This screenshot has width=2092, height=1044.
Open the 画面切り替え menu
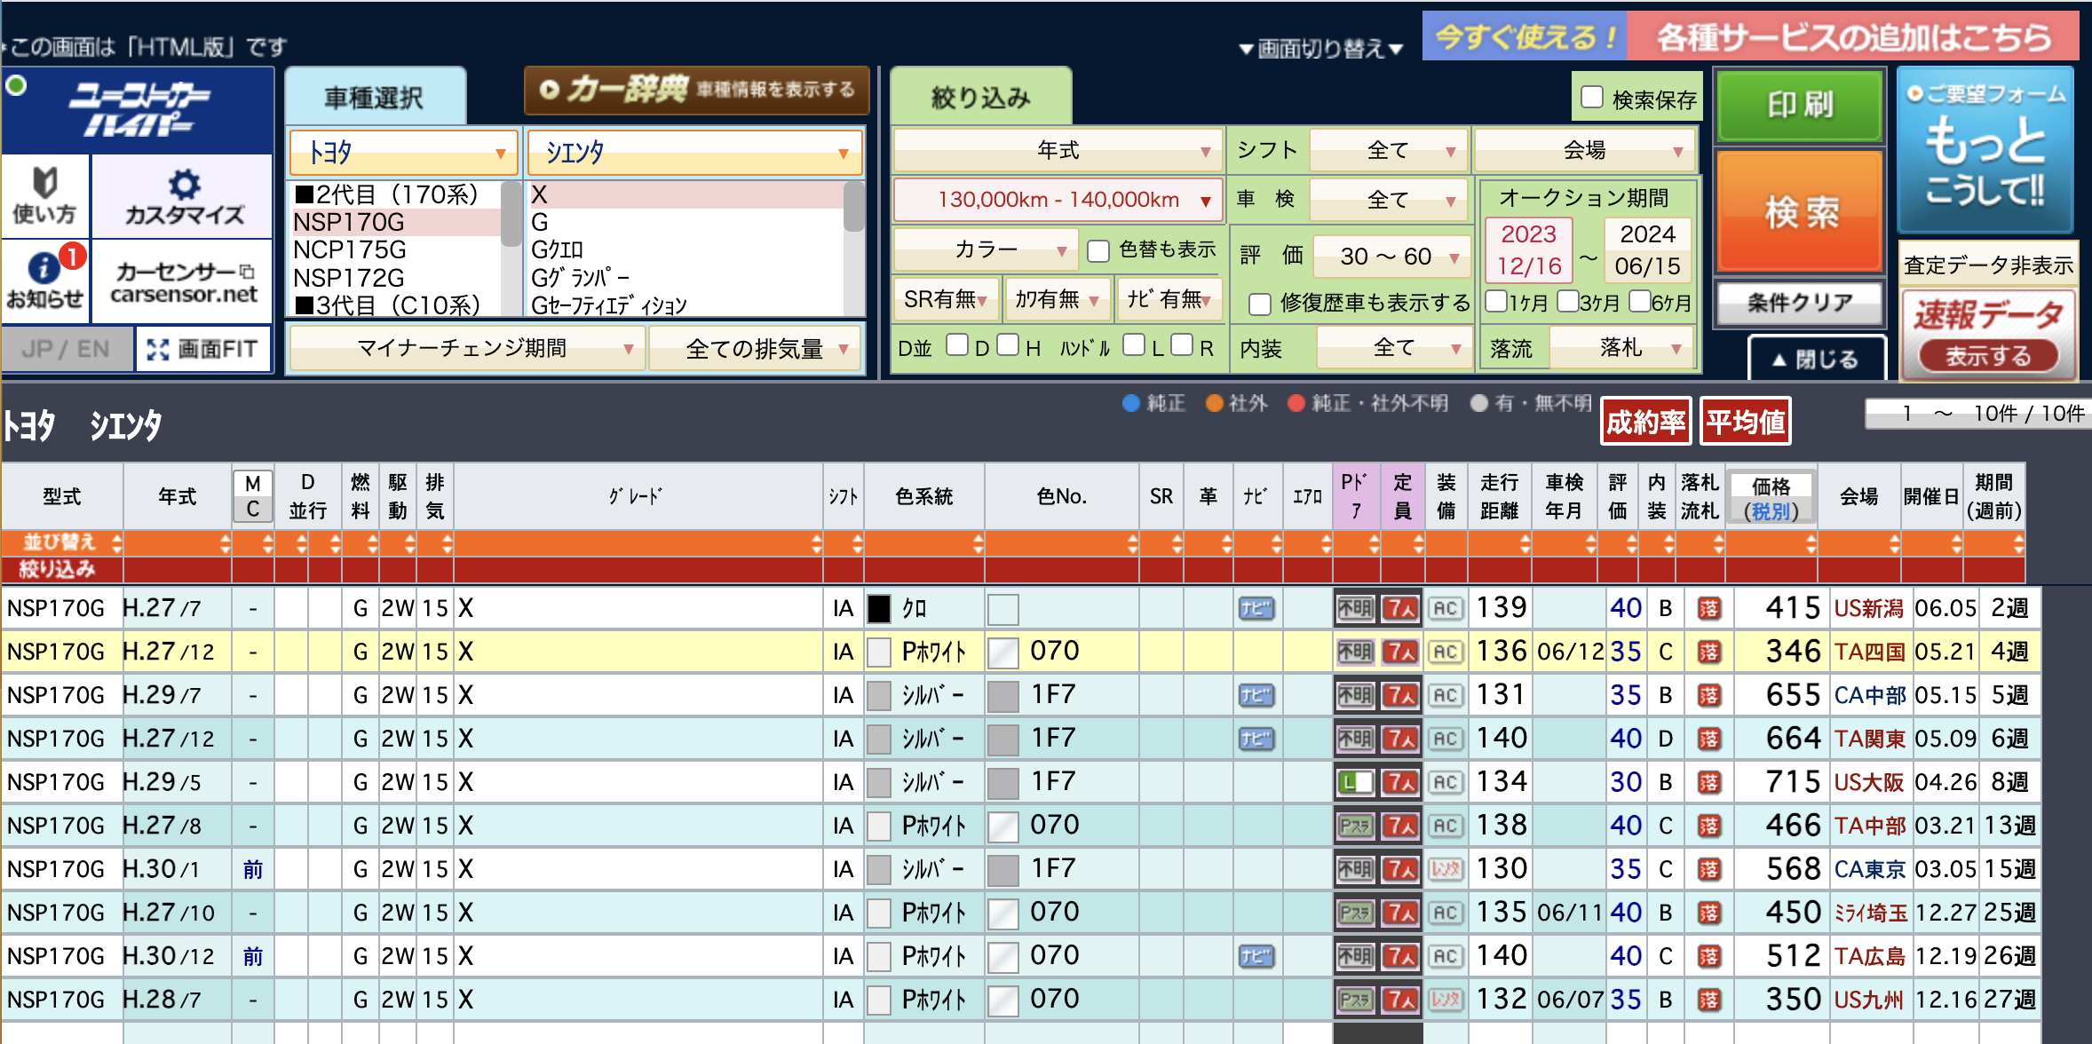point(1321,49)
